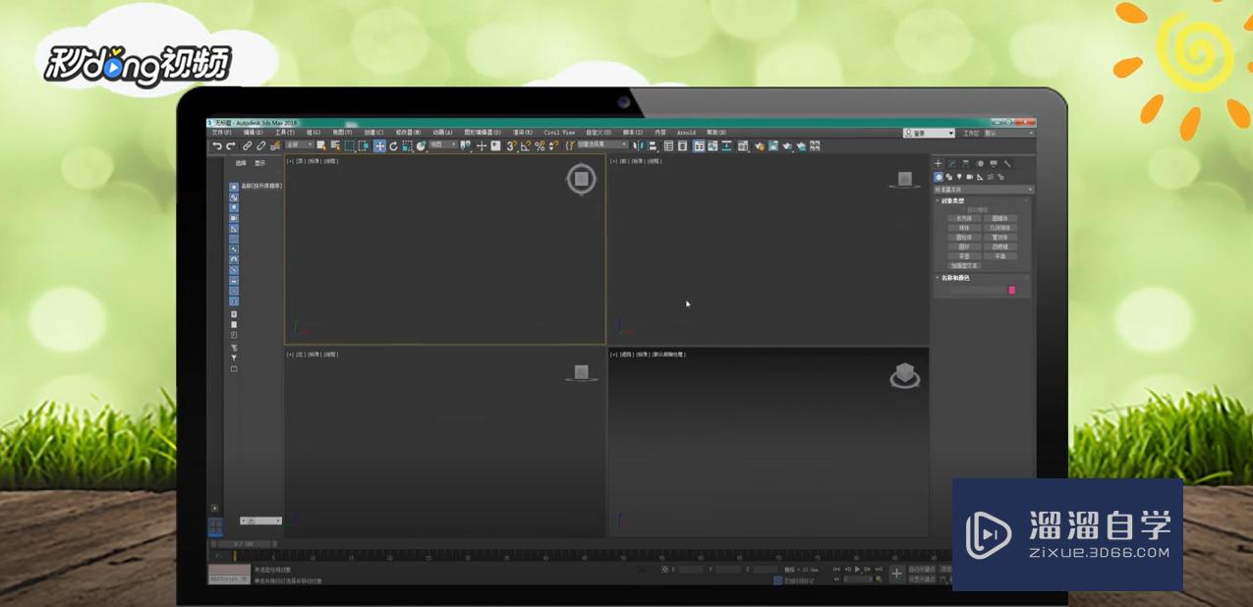The width and height of the screenshot is (1253, 607).
Task: Click the Select Object tool icon
Action: click(x=320, y=145)
